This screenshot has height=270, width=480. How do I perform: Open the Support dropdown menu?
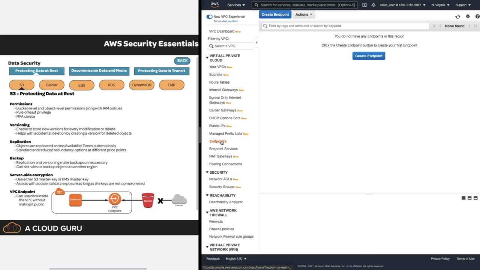pyautogui.click(x=463, y=5)
